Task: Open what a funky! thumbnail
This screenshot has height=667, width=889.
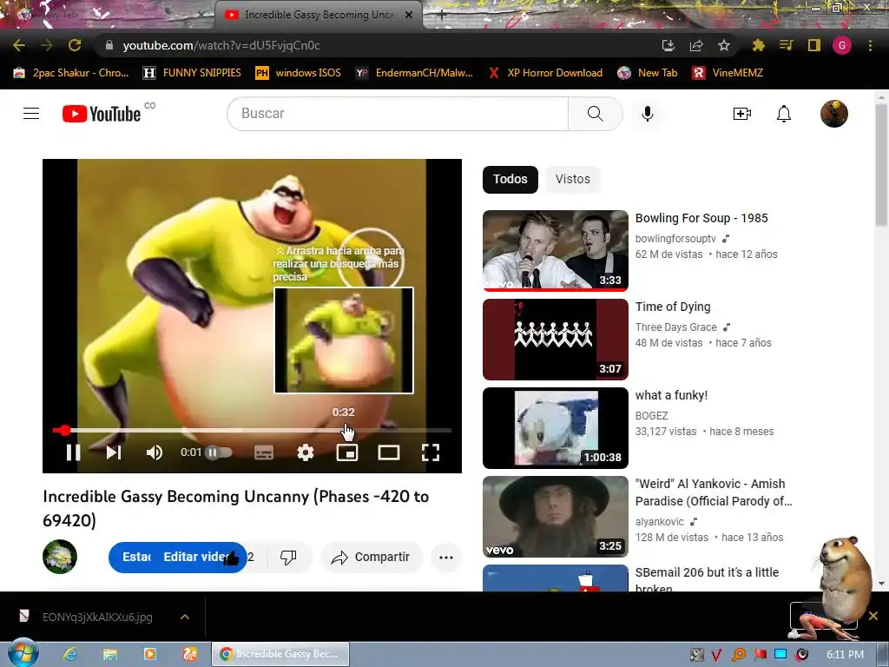Action: pos(556,428)
